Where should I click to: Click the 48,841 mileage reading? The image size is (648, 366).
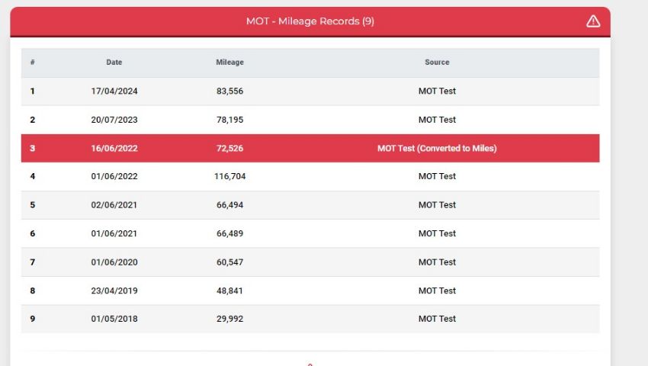tap(229, 291)
